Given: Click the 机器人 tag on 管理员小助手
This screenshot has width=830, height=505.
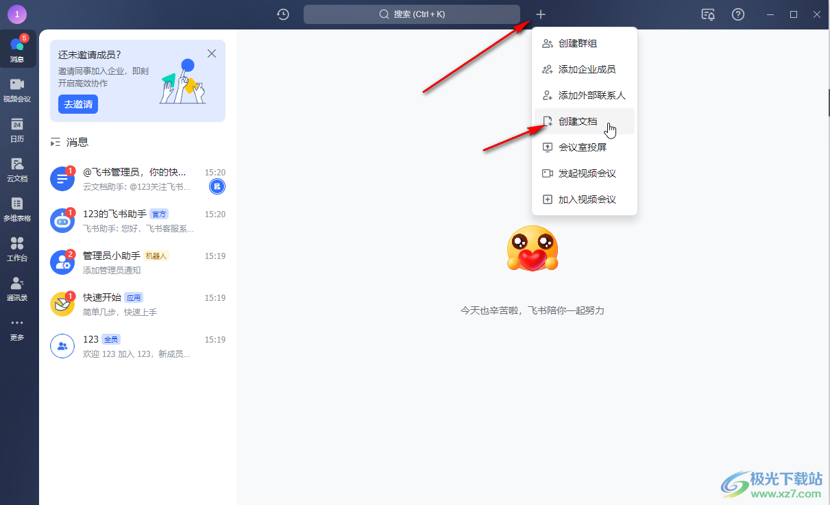Looking at the screenshot, I should pyautogui.click(x=156, y=256).
